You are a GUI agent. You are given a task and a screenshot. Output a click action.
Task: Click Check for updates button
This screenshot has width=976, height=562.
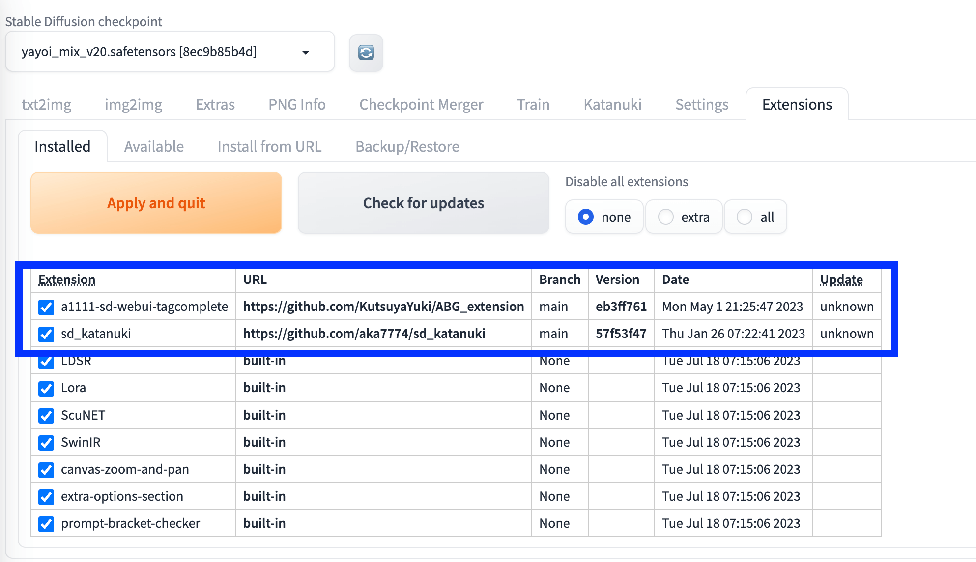[x=423, y=203]
